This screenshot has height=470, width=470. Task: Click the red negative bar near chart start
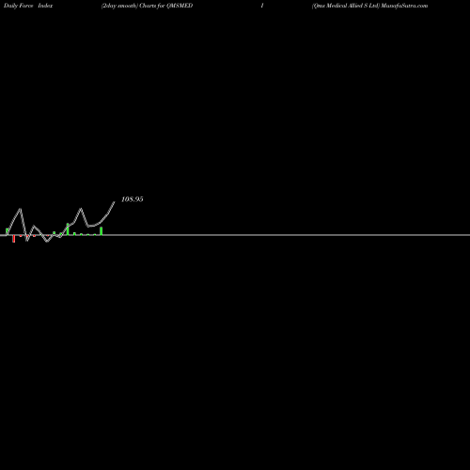(x=14, y=239)
